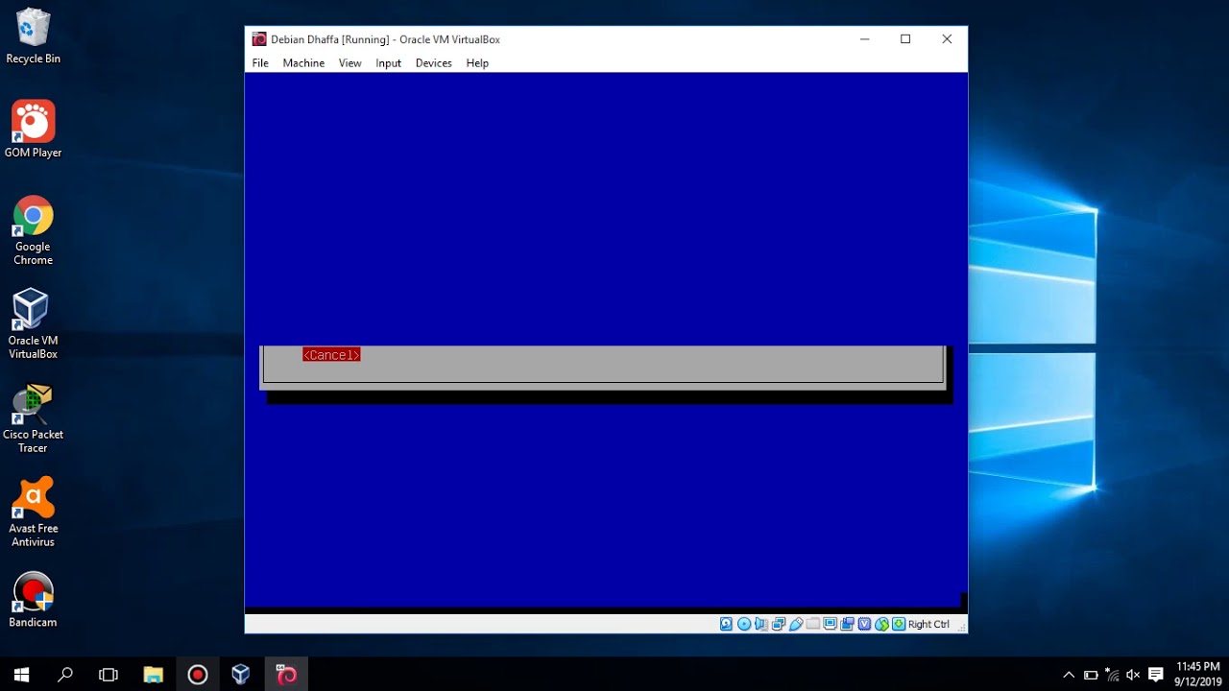This screenshot has width=1229, height=691.
Task: Open File Explorer from the taskbar
Action: [x=154, y=675]
